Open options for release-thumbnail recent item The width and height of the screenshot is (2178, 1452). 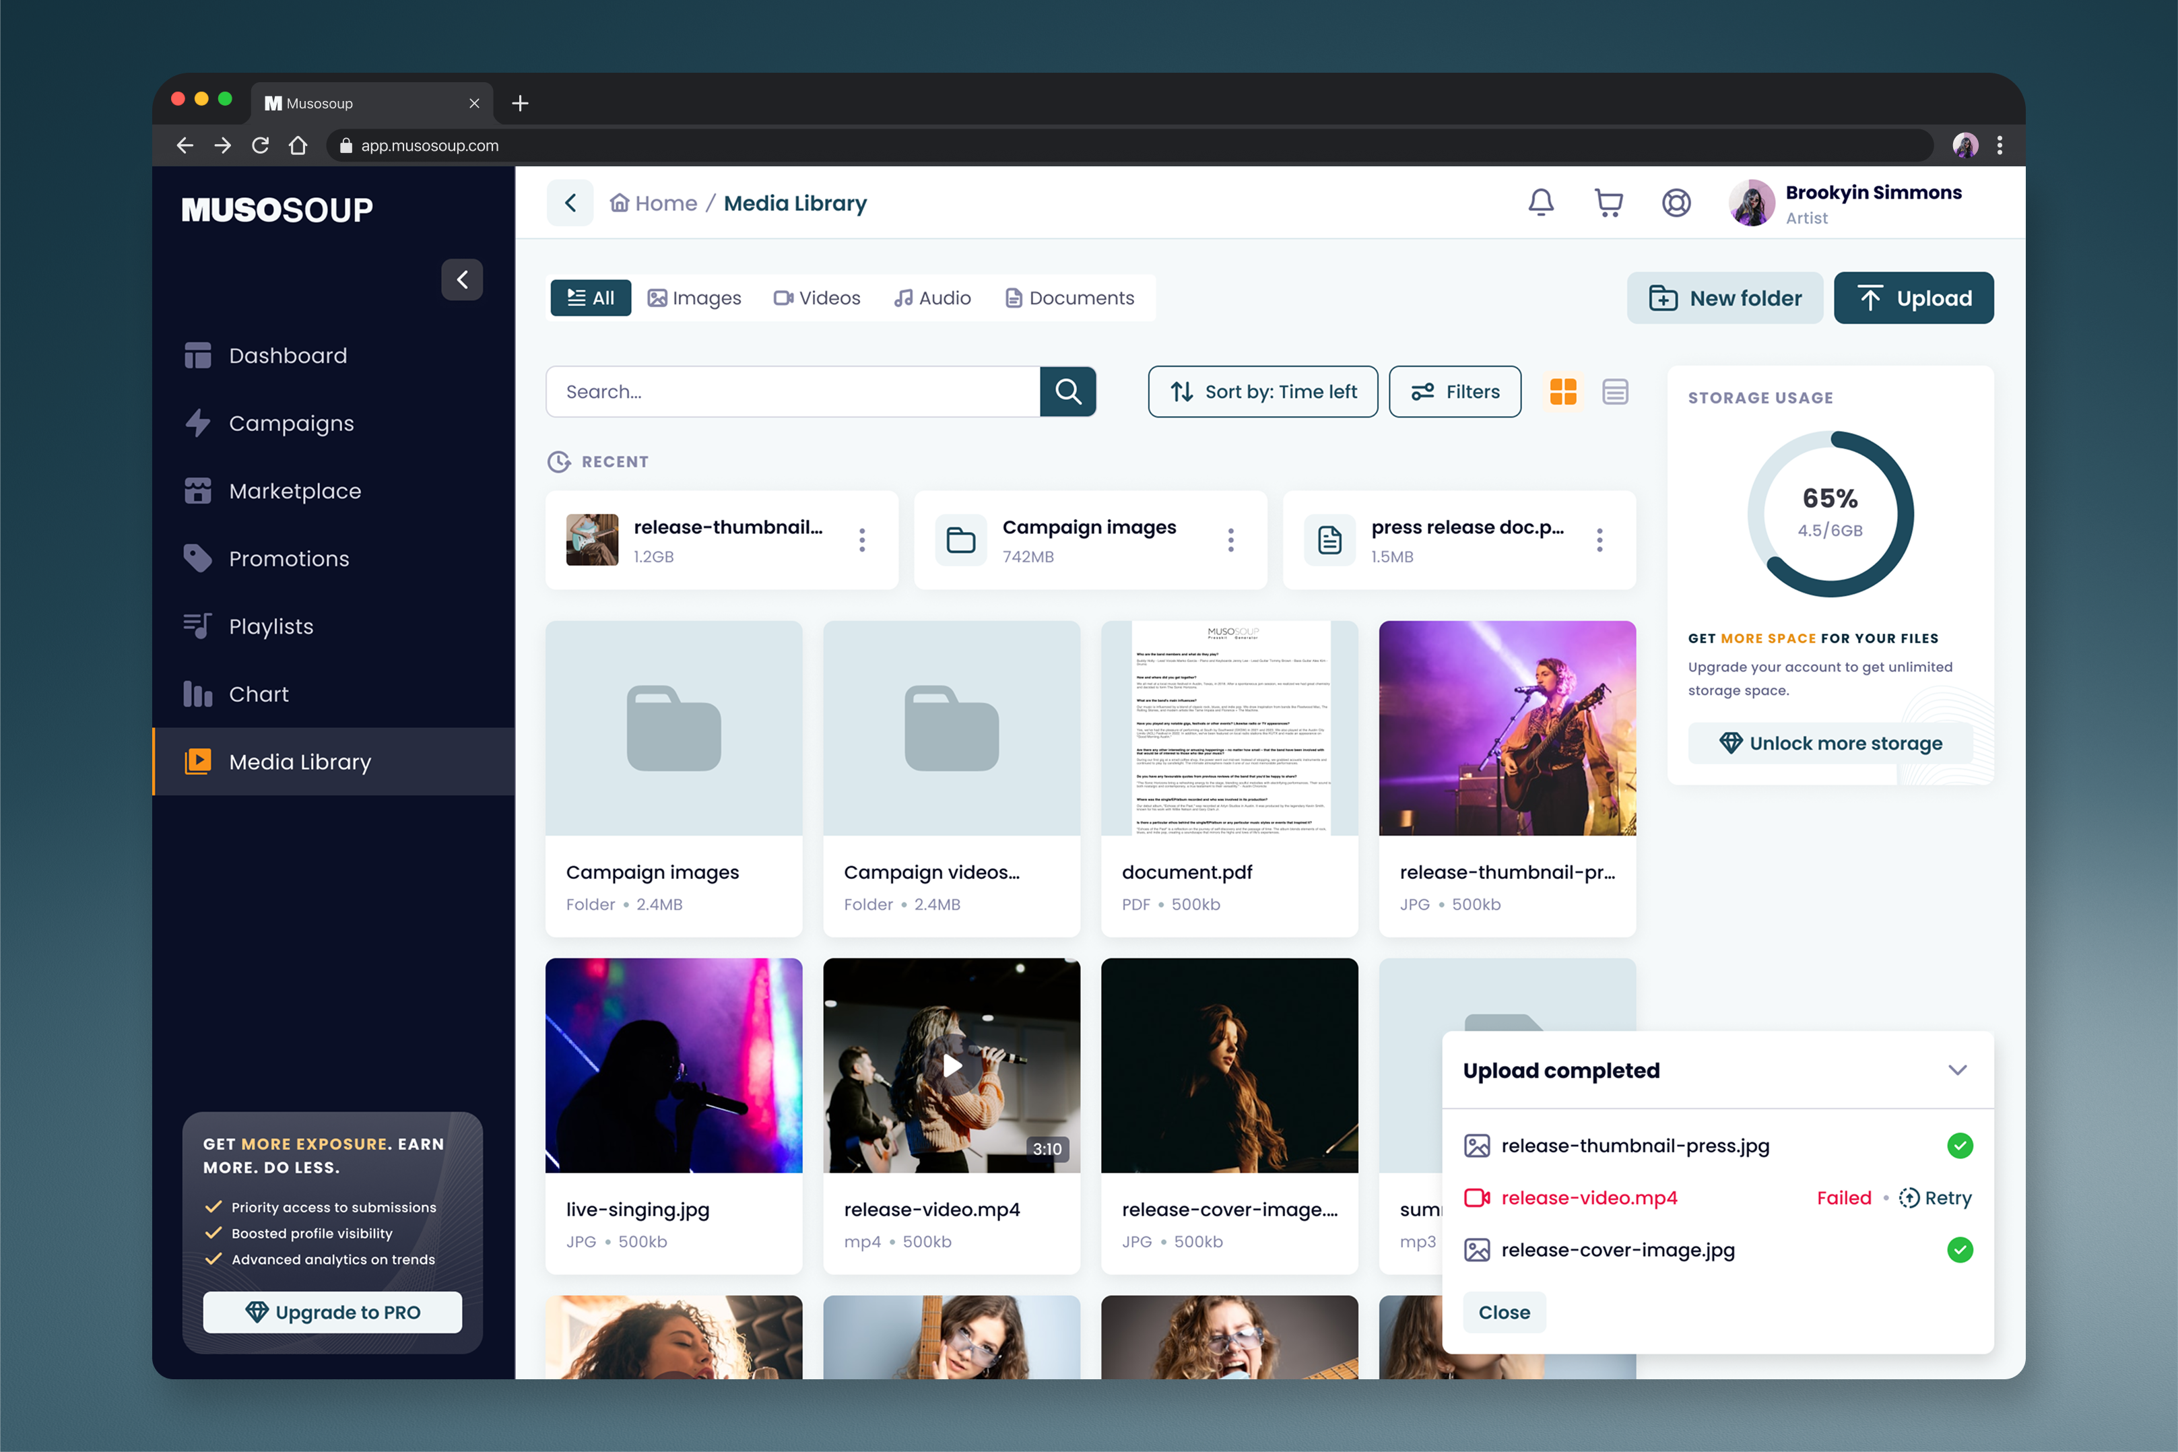[862, 540]
